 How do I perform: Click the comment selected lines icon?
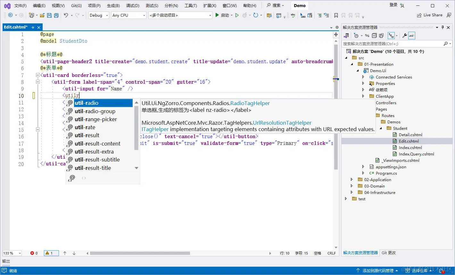[319, 15]
